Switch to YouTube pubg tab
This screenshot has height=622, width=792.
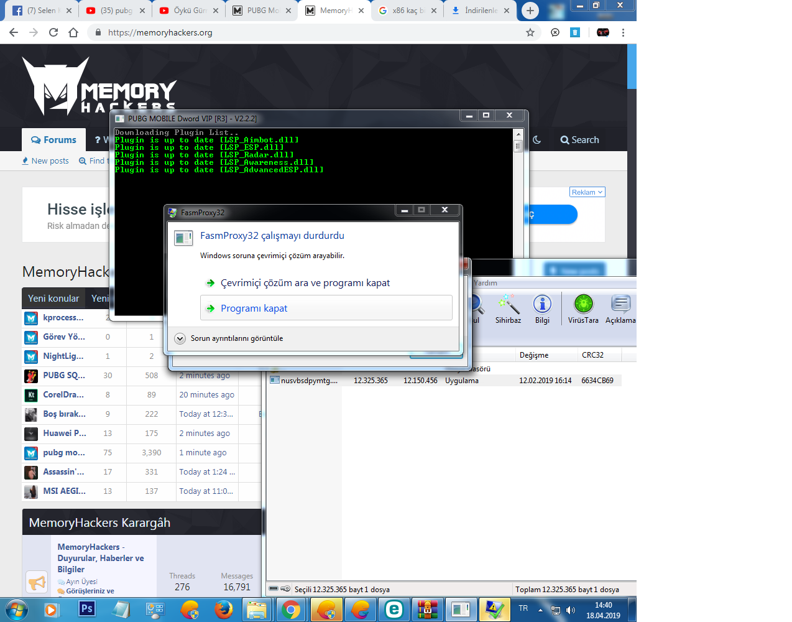116,11
